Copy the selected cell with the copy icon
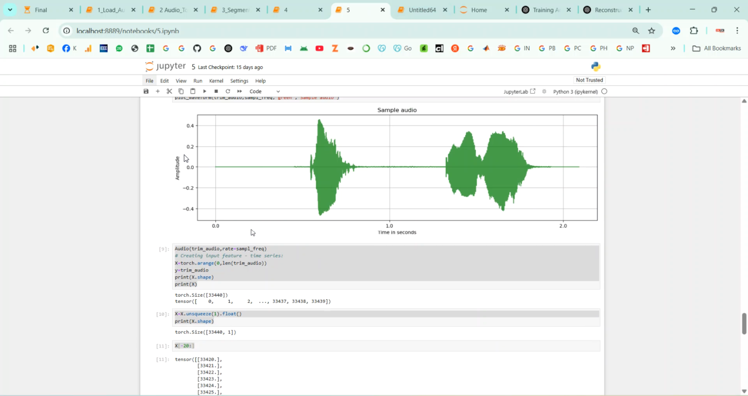This screenshot has width=748, height=396. pos(181,91)
